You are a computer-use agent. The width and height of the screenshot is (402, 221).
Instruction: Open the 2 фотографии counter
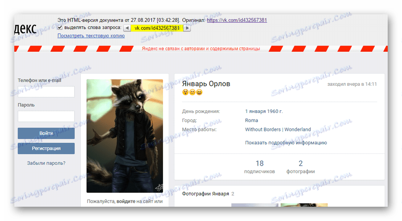click(301, 167)
